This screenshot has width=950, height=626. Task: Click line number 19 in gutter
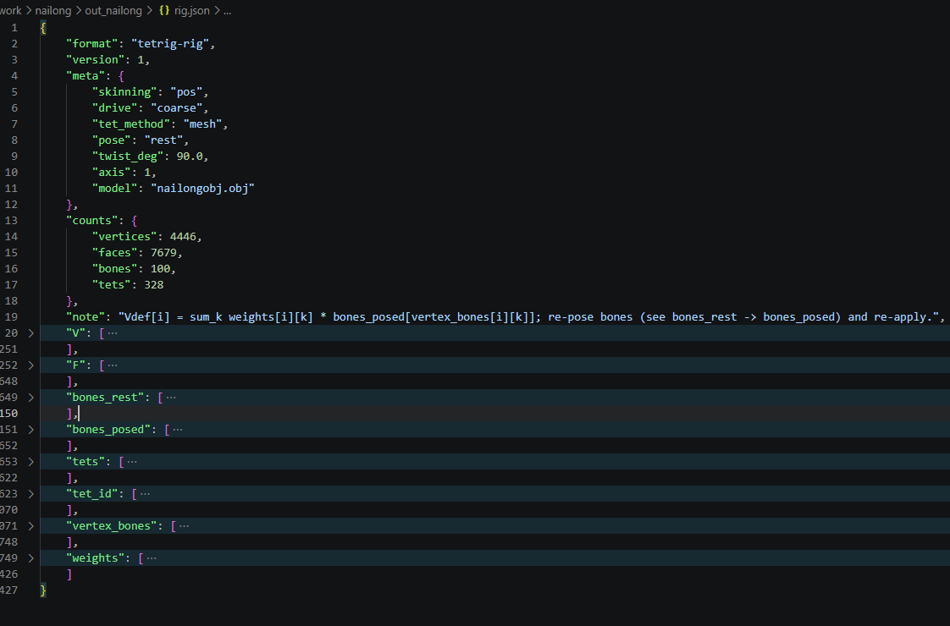click(x=11, y=316)
